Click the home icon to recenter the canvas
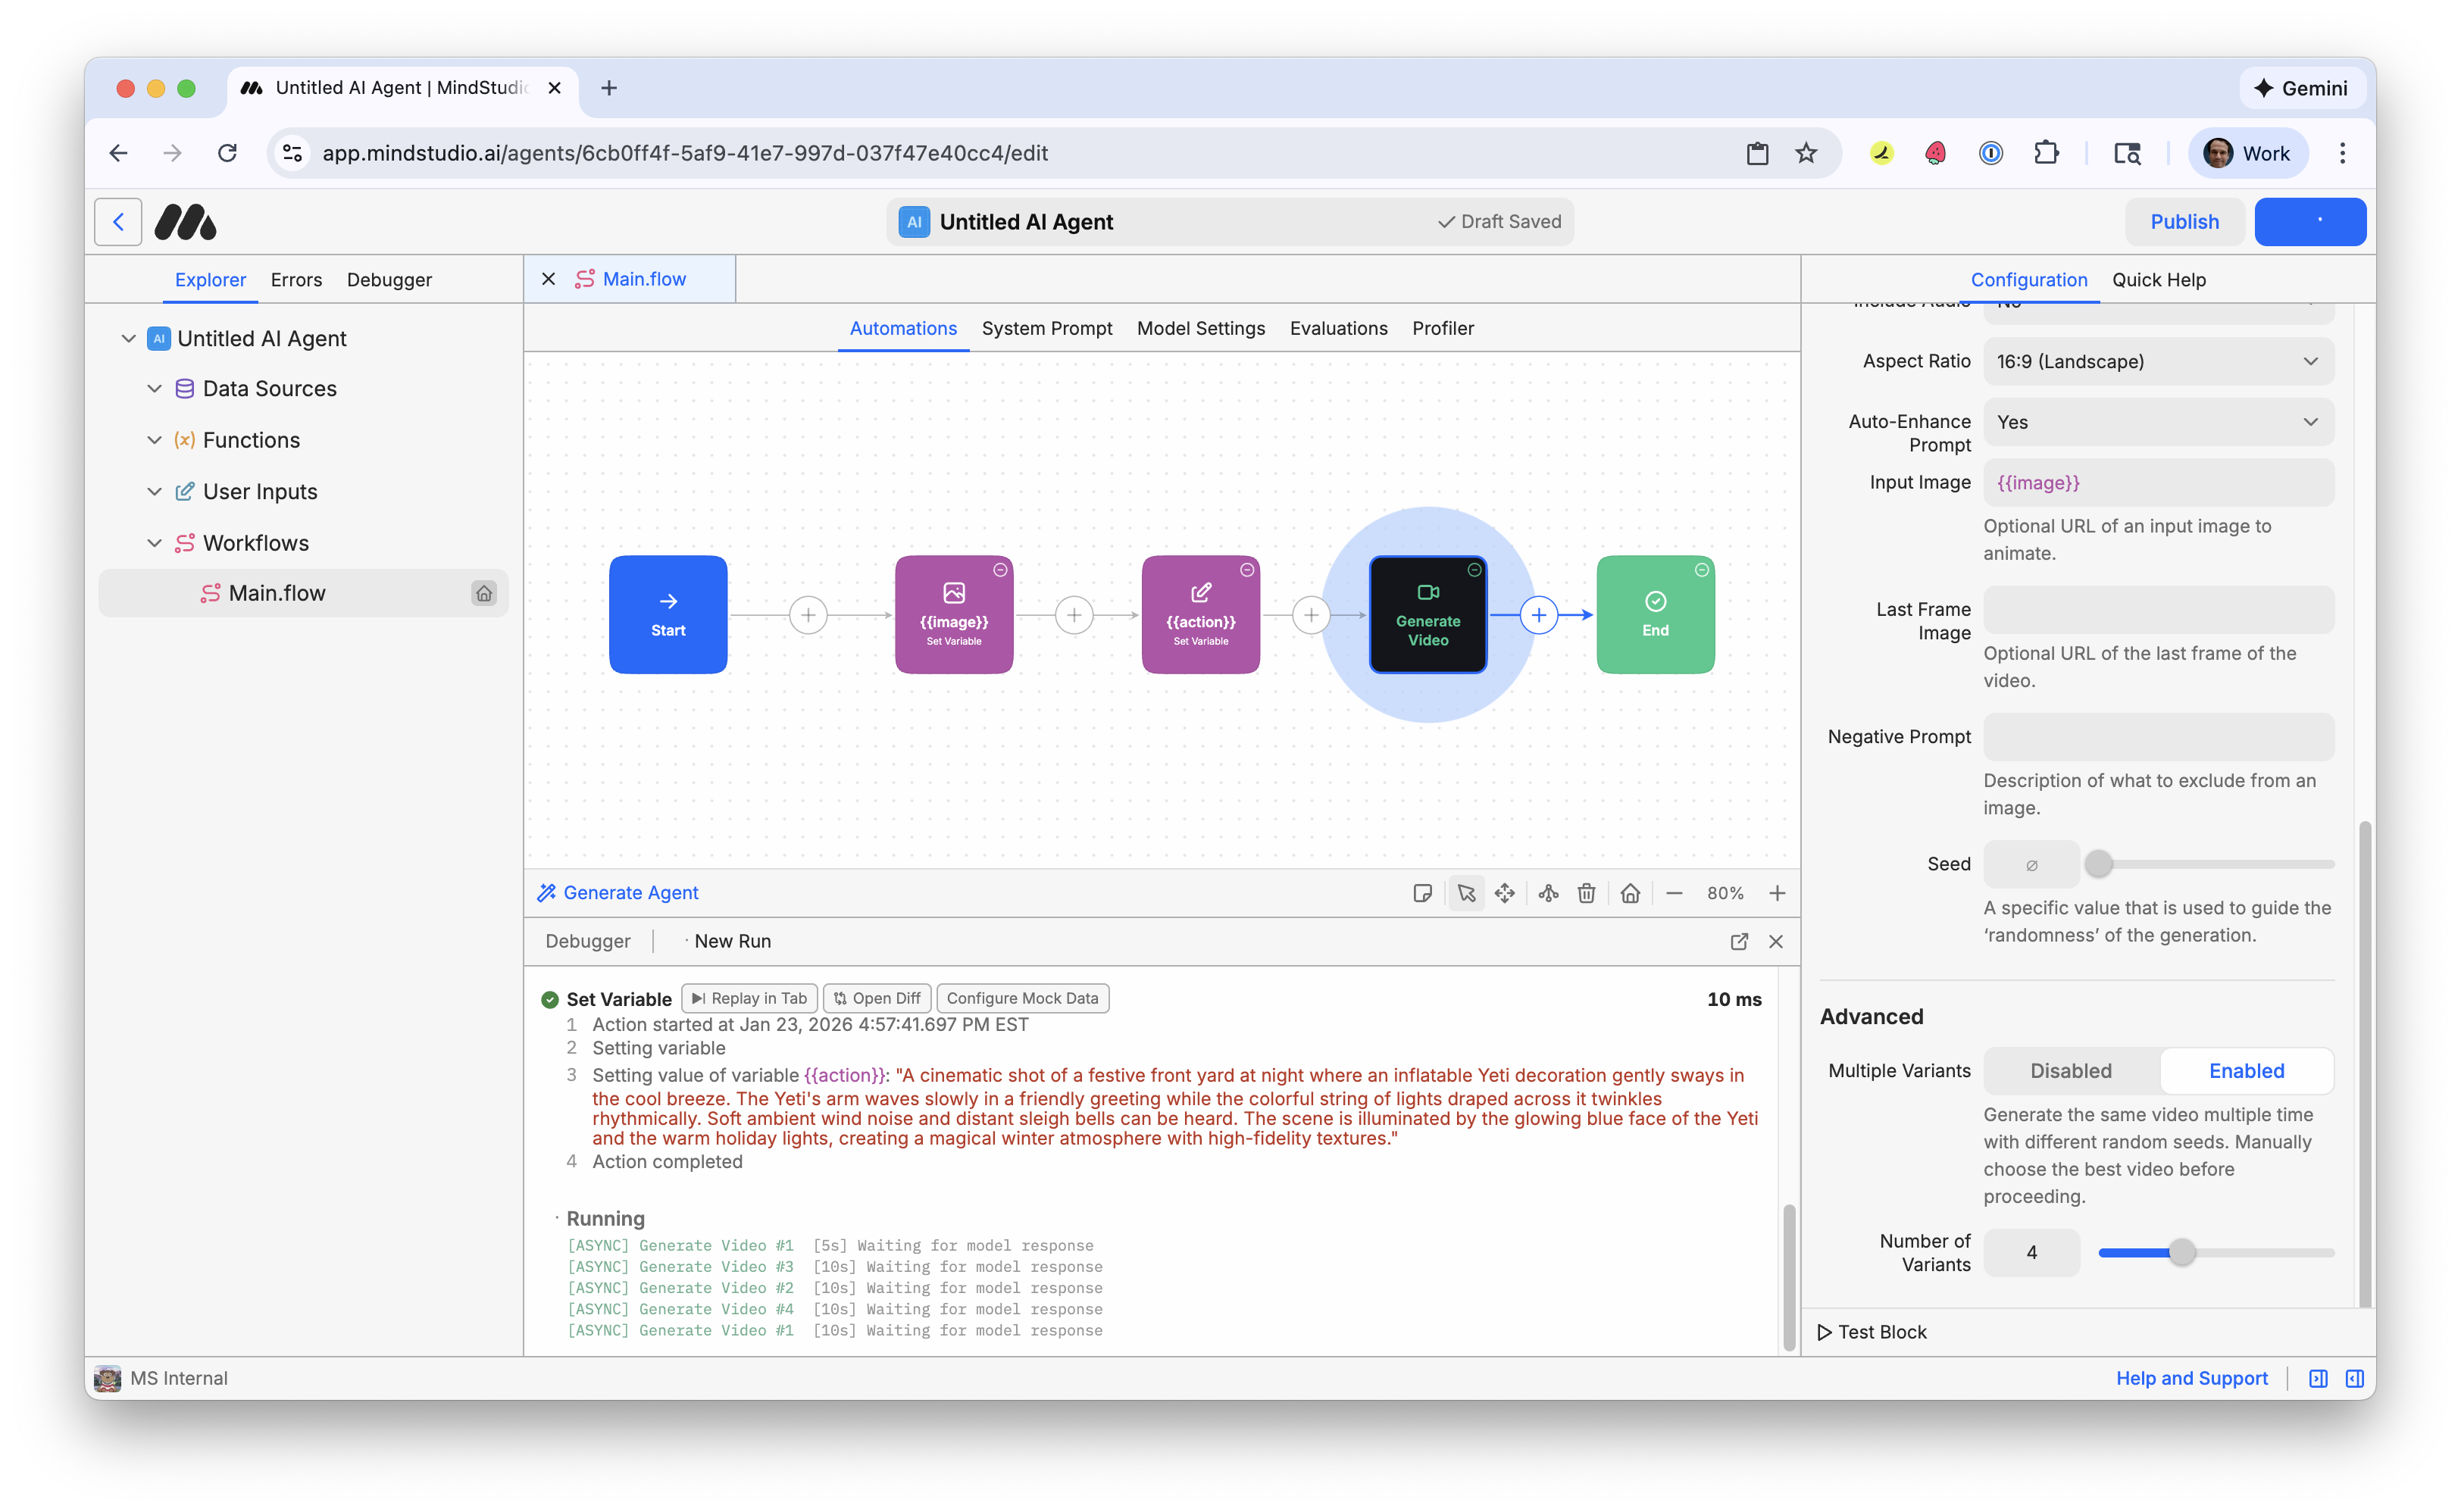The width and height of the screenshot is (2461, 1512). coord(1630,893)
